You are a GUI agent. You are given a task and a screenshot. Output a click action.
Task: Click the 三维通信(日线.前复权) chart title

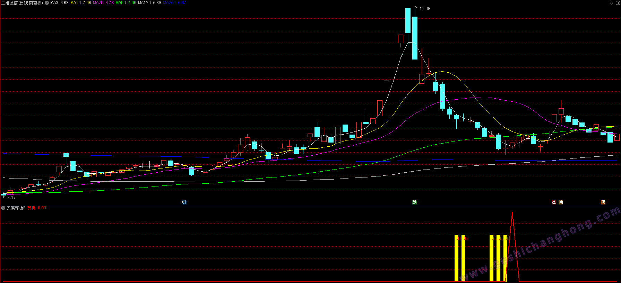click(22, 3)
